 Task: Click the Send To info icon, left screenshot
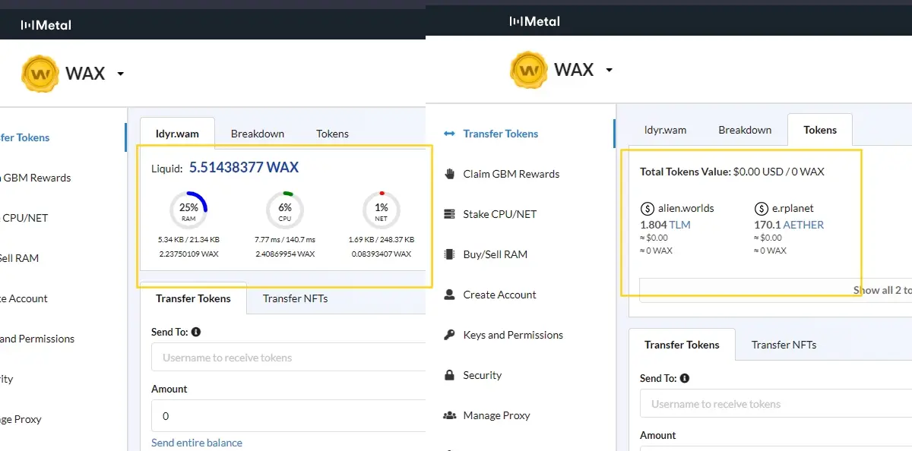pyautogui.click(x=196, y=332)
